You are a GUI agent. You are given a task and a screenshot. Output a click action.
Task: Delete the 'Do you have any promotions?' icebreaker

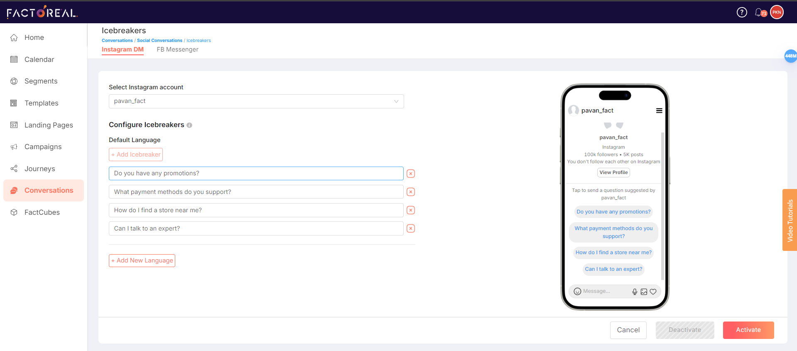click(411, 174)
